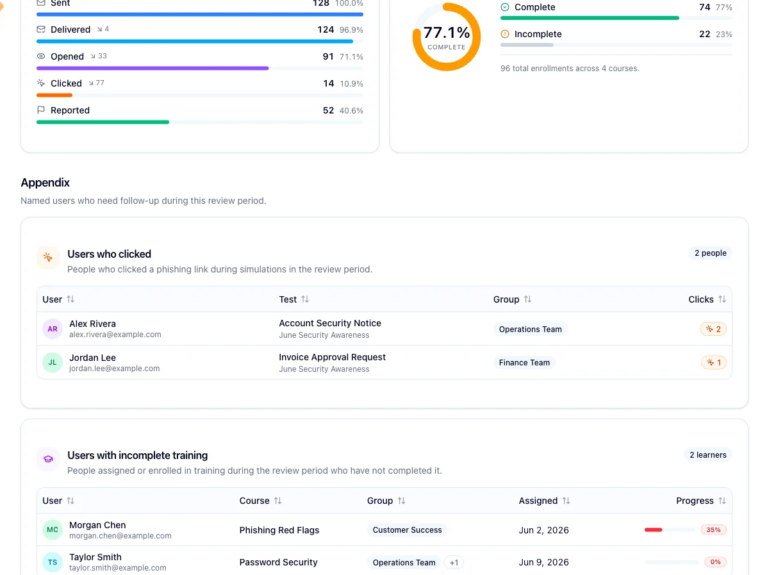
Task: Click the 2 people count badge
Action: (711, 253)
